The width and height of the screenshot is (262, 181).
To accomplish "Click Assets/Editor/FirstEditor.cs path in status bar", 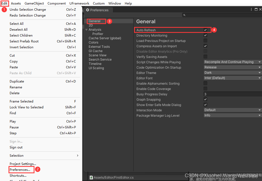I will pos(114,178).
